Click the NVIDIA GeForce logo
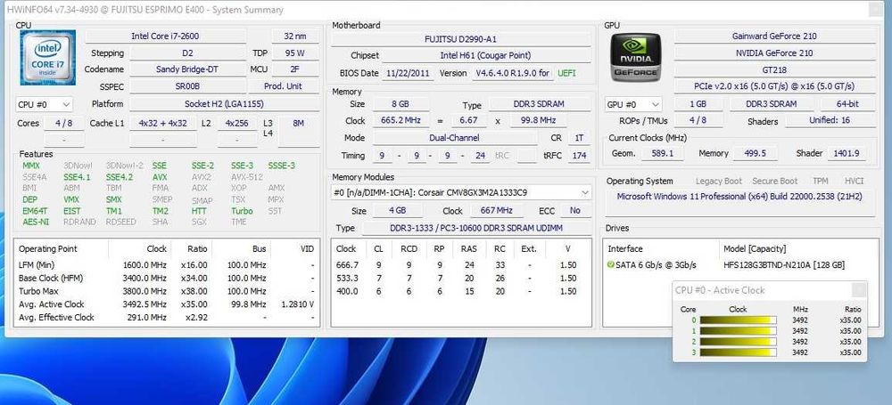 point(635,57)
